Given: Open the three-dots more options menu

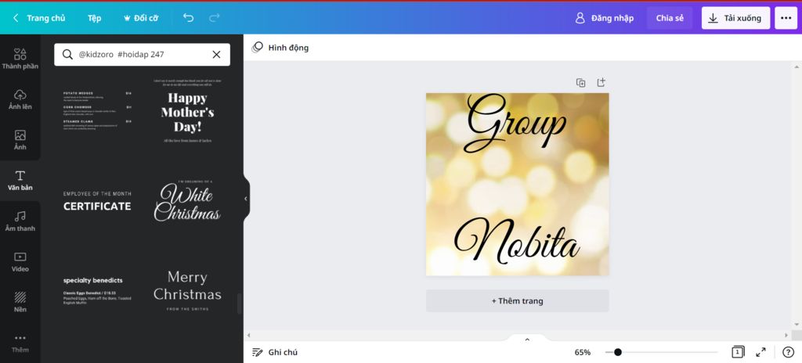Looking at the screenshot, I should tap(786, 18).
